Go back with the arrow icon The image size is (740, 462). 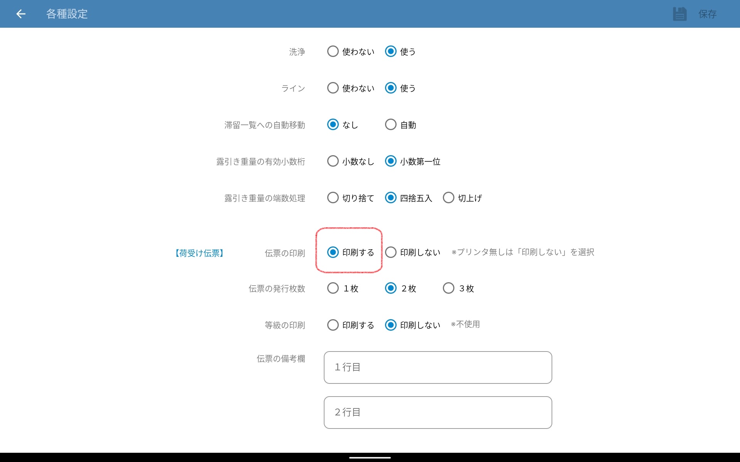point(21,14)
